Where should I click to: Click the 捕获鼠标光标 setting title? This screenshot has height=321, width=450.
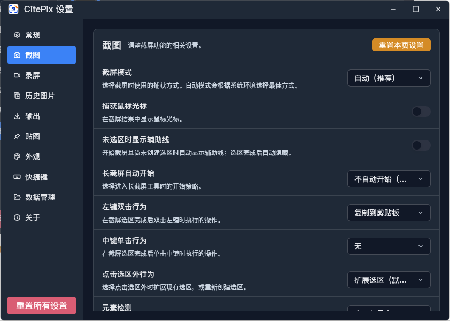(125, 106)
